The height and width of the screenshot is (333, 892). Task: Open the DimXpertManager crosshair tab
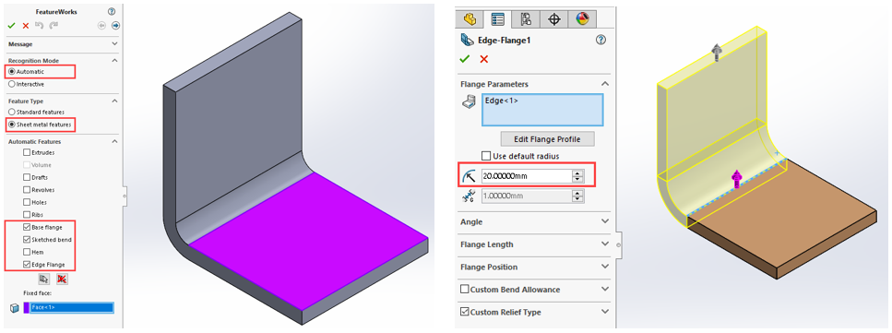[554, 18]
